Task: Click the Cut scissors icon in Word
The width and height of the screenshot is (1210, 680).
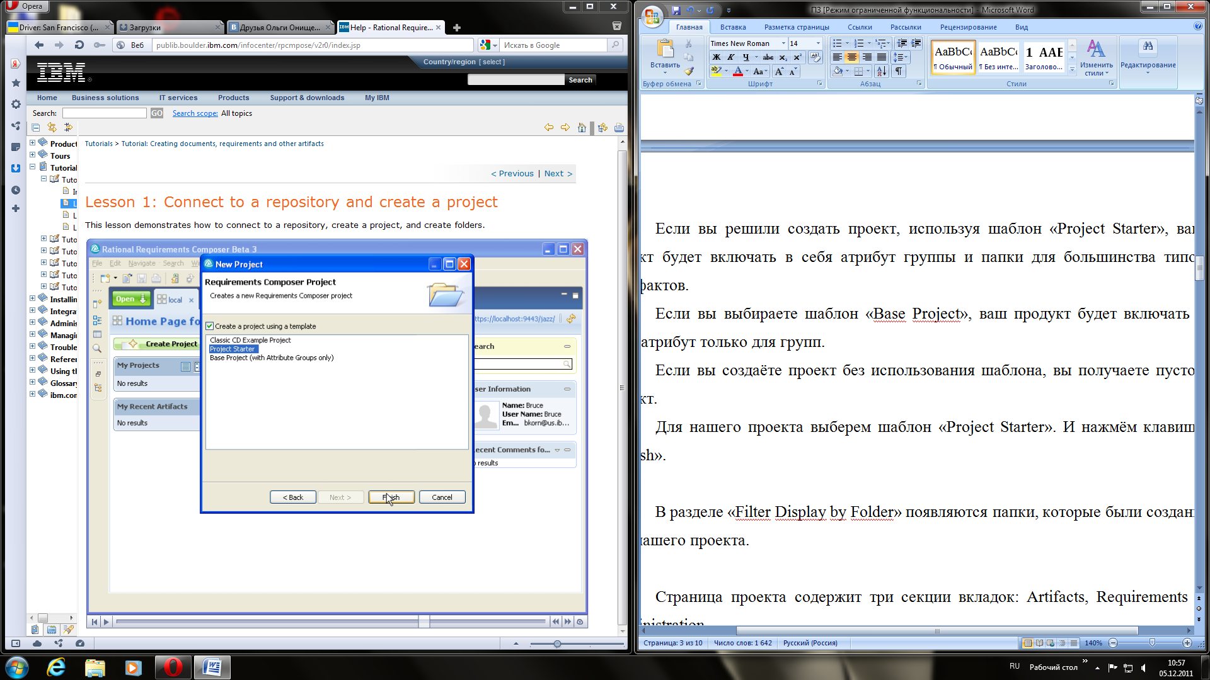Action: [689, 43]
